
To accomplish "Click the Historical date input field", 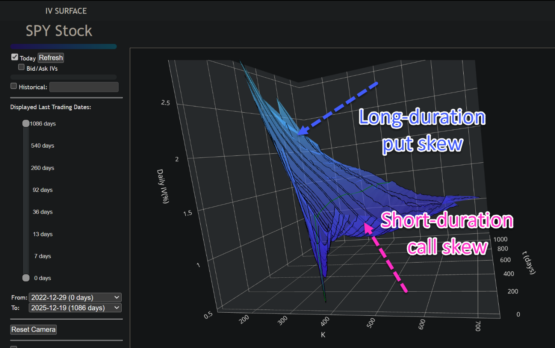I will (84, 87).
